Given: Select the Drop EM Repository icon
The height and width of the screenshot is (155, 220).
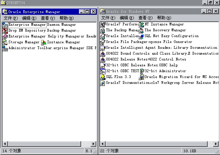Looking at the screenshot, I should coord(5,31).
